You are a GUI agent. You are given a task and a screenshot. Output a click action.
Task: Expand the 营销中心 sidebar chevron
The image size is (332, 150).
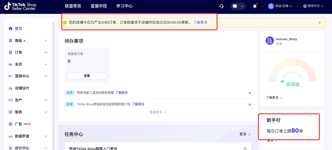(46, 76)
